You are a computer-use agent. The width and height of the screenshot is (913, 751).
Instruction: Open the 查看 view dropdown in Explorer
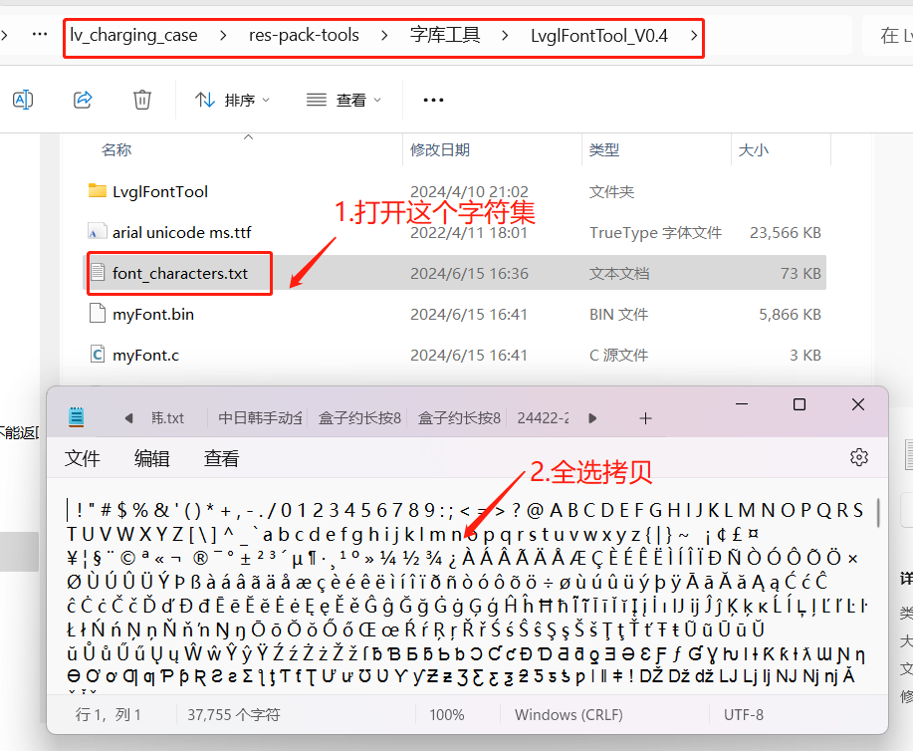(343, 101)
